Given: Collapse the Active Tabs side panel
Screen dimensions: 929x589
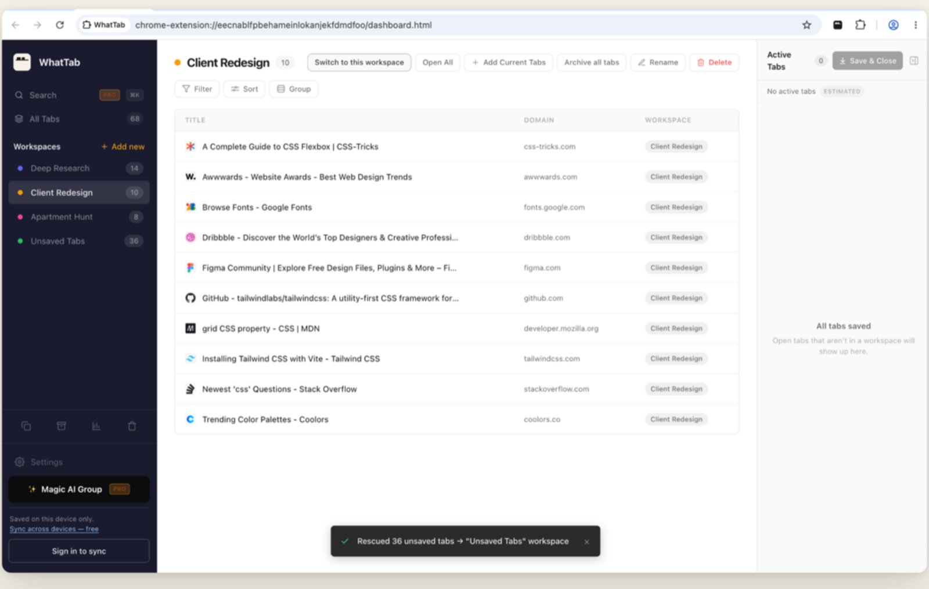Looking at the screenshot, I should (x=914, y=60).
